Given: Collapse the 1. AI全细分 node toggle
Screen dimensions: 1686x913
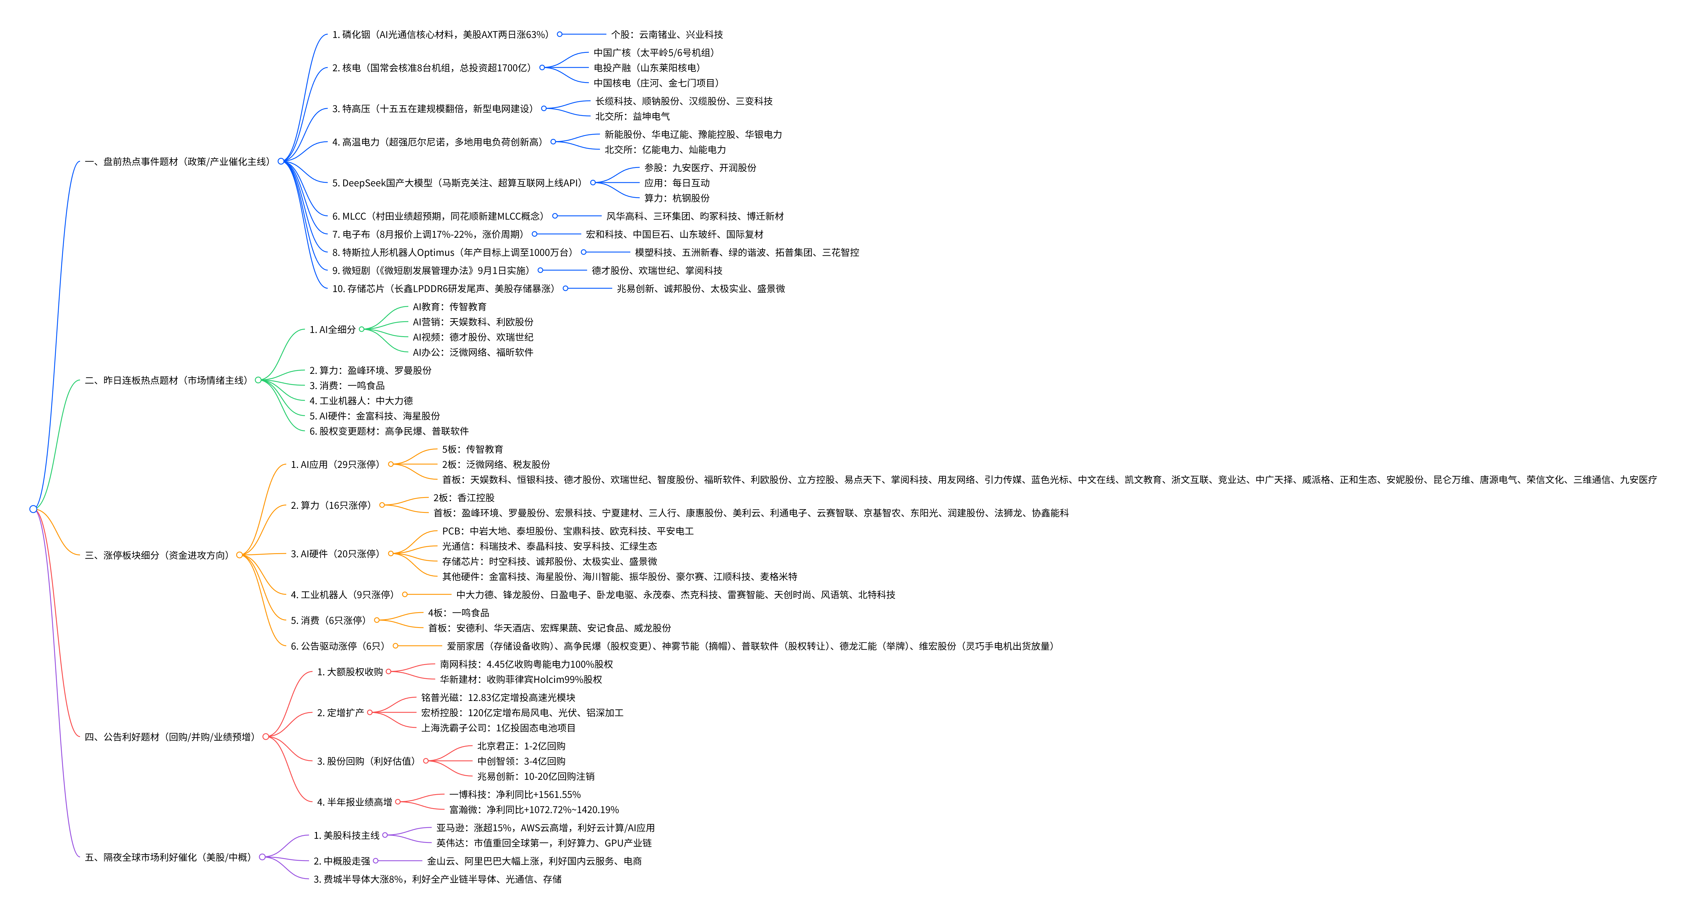Looking at the screenshot, I should [362, 329].
